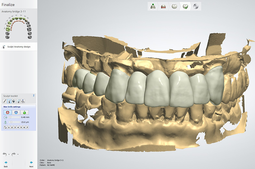The width and height of the screenshot is (255, 169).
Task: Open the Undo history dropdown arrow
Action: pos(9,155)
